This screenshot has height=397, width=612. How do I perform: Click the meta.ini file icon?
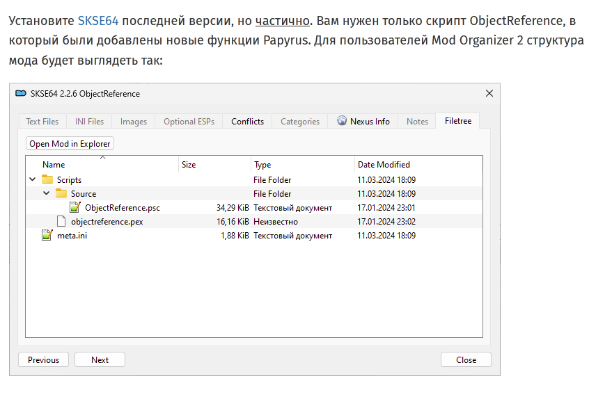47,235
